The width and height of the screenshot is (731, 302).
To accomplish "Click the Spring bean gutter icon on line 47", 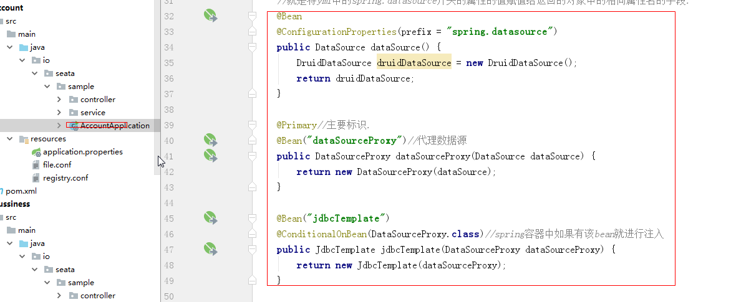I will coord(210,248).
